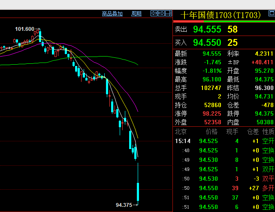Image resolution: width=275 pixels, height=212 pixels.
Task: Click the 94.375 low price label on chart
Action: pyautogui.click(x=124, y=205)
